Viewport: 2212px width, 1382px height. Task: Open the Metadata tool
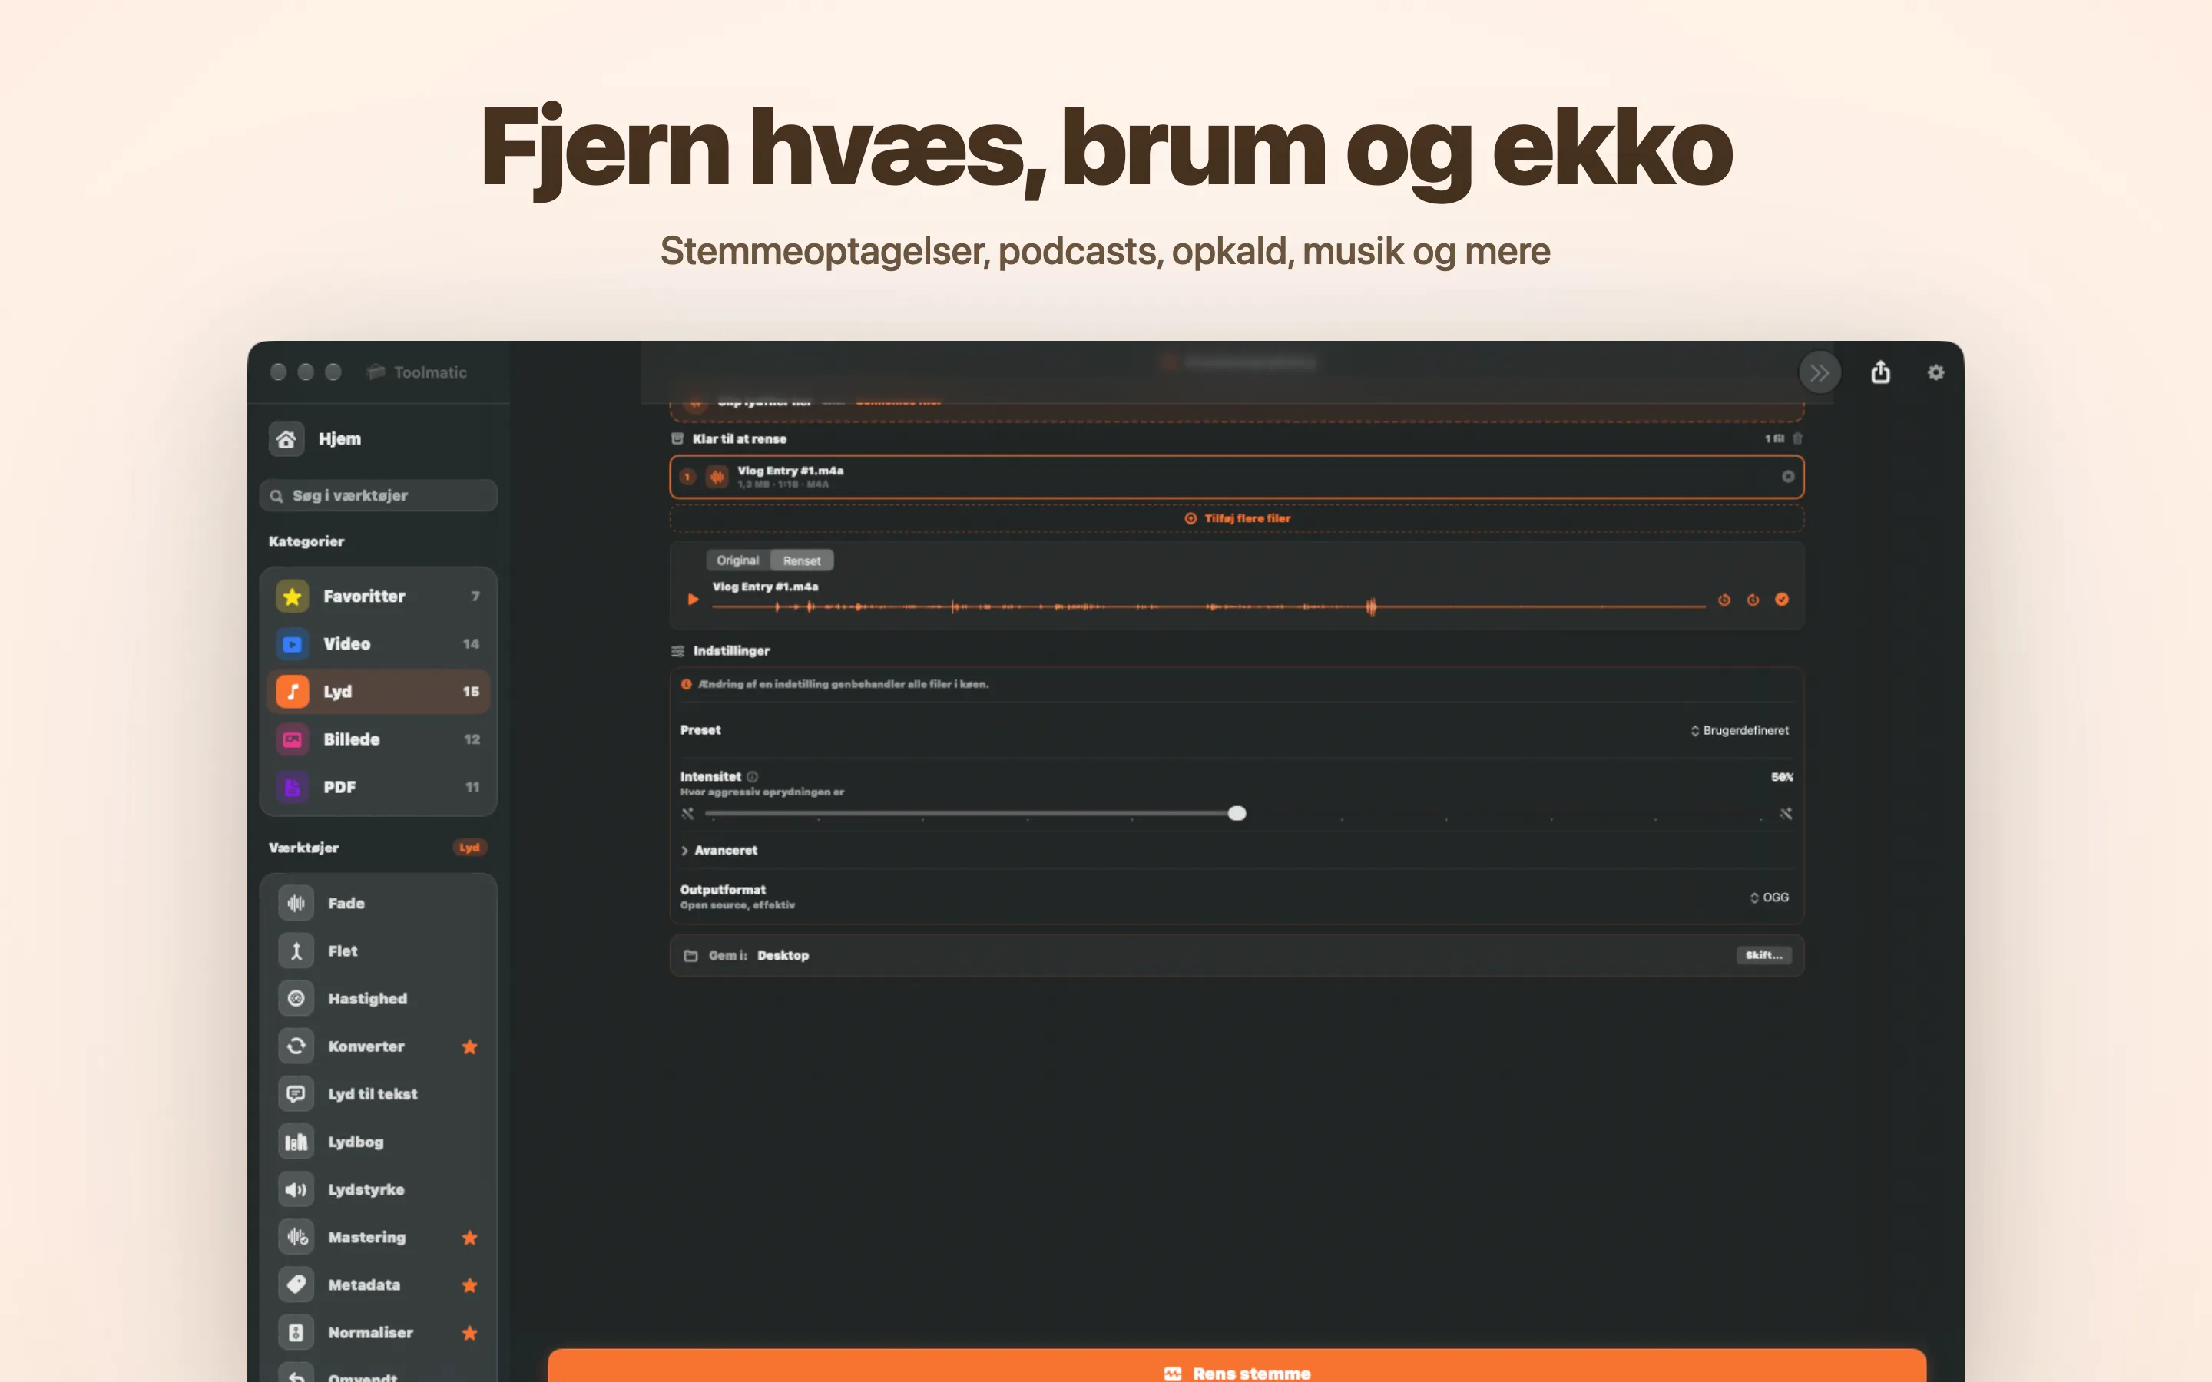pyautogui.click(x=366, y=1285)
